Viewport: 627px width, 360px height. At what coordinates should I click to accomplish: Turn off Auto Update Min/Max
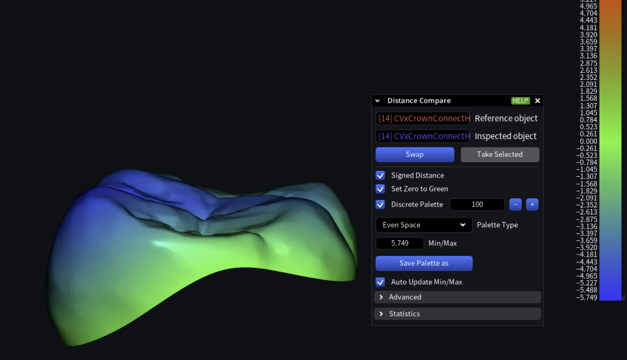coord(380,282)
